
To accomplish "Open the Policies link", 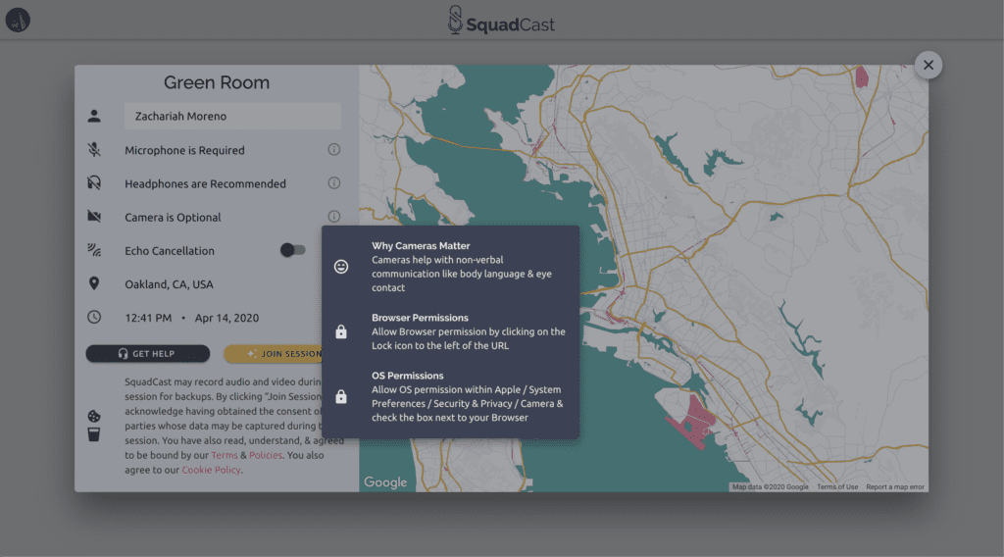I will click(x=265, y=455).
